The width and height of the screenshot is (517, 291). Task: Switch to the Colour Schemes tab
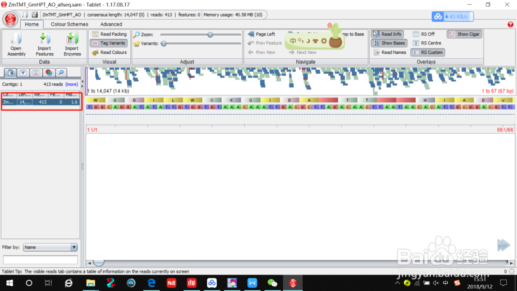[69, 24]
